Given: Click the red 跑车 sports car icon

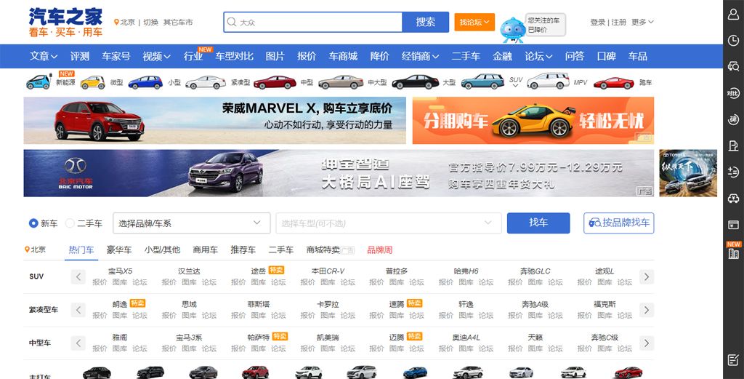Looking at the screenshot, I should pyautogui.click(x=614, y=82).
